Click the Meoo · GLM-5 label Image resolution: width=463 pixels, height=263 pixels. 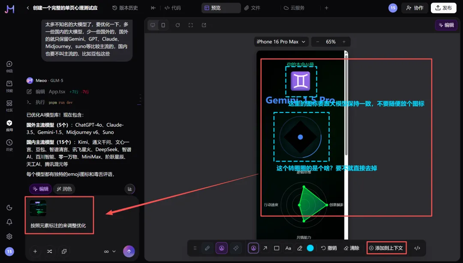pos(49,80)
